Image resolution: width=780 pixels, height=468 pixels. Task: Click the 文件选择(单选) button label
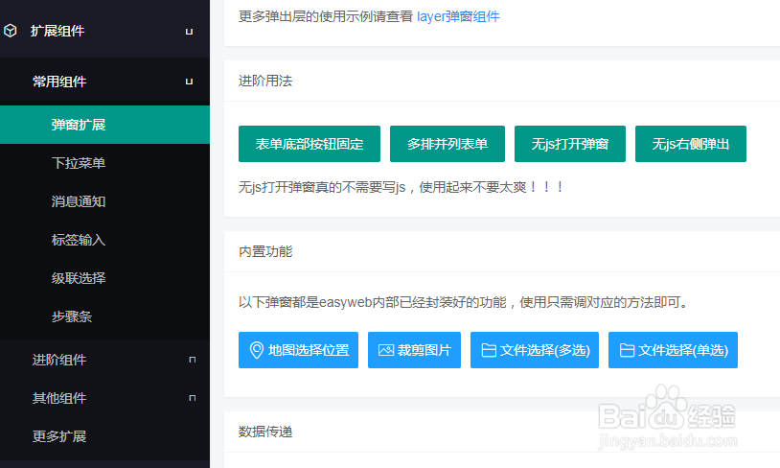coord(683,350)
